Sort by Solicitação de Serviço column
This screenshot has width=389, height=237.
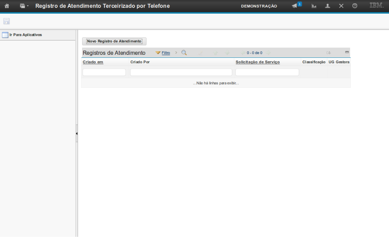click(x=258, y=62)
